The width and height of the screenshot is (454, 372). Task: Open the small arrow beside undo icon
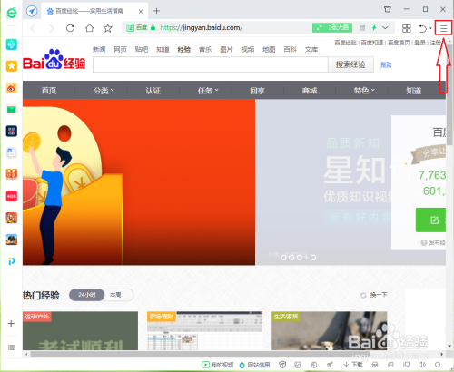pos(430,28)
